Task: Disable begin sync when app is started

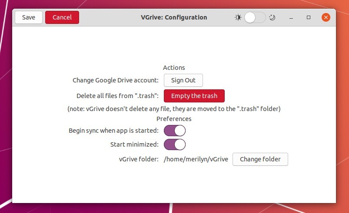Action: click(174, 131)
